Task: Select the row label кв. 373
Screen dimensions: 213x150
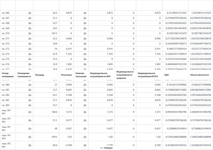Action: [x=6, y=49]
